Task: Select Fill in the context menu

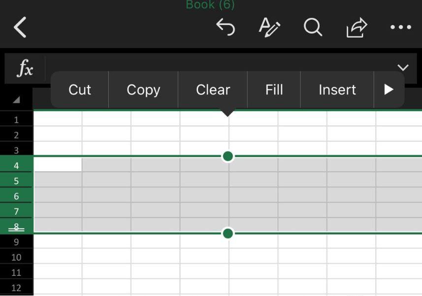Action: coord(274,89)
